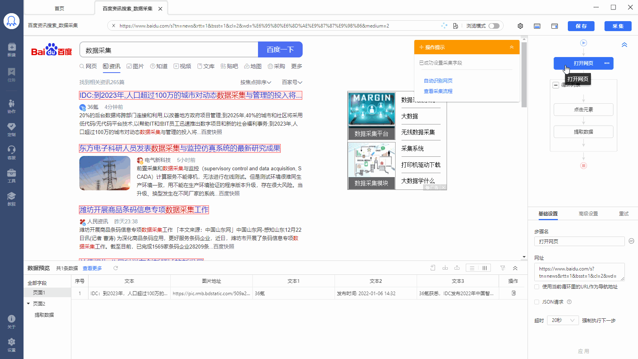Viewport: 638px width, 359px height.
Task: Open 协作 in the left sidebar
Action: pos(12,107)
